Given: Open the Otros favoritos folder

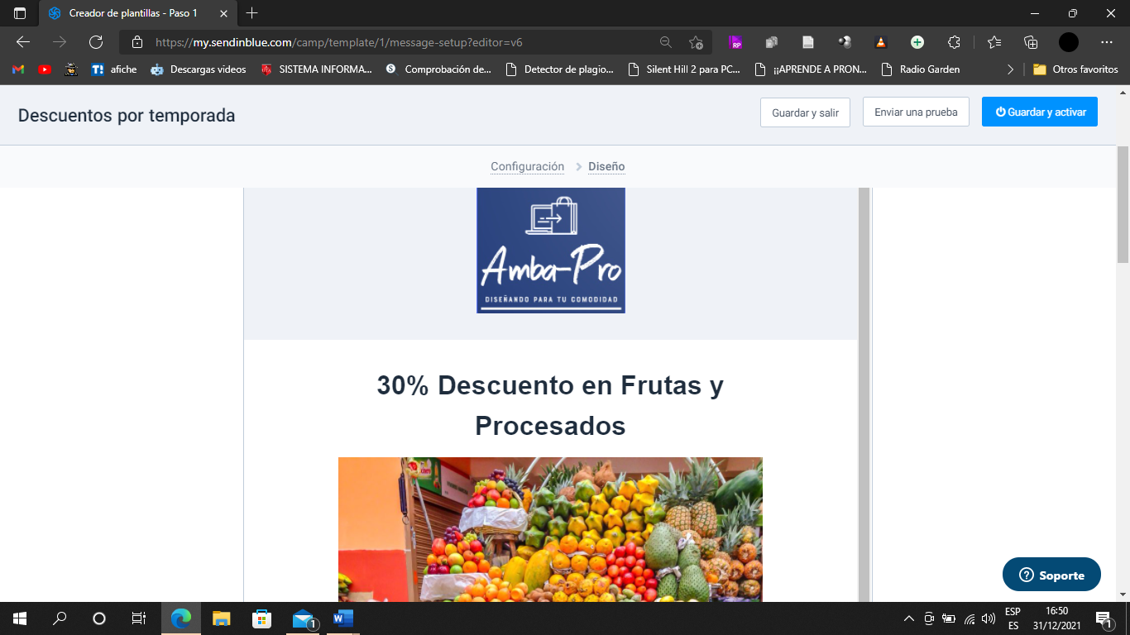Looking at the screenshot, I should (1075, 69).
